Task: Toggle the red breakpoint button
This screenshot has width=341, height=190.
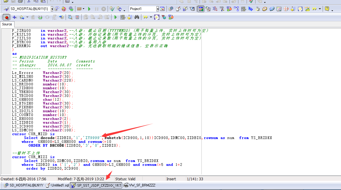Action: pyautogui.click(x=6, y=17)
